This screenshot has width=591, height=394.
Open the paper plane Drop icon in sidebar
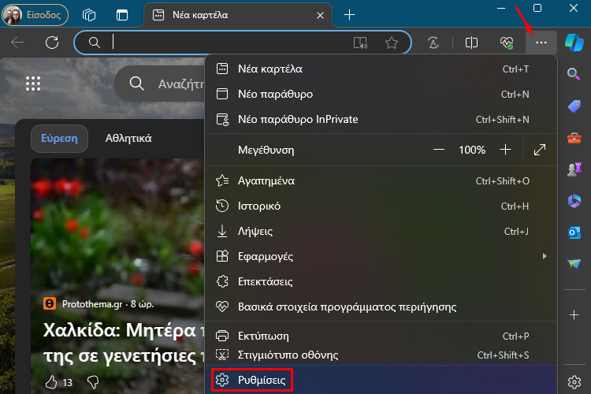574,263
